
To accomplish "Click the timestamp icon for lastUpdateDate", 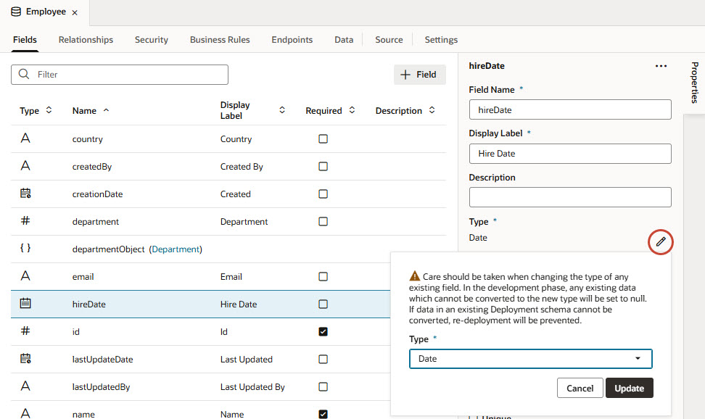I will 25,359.
